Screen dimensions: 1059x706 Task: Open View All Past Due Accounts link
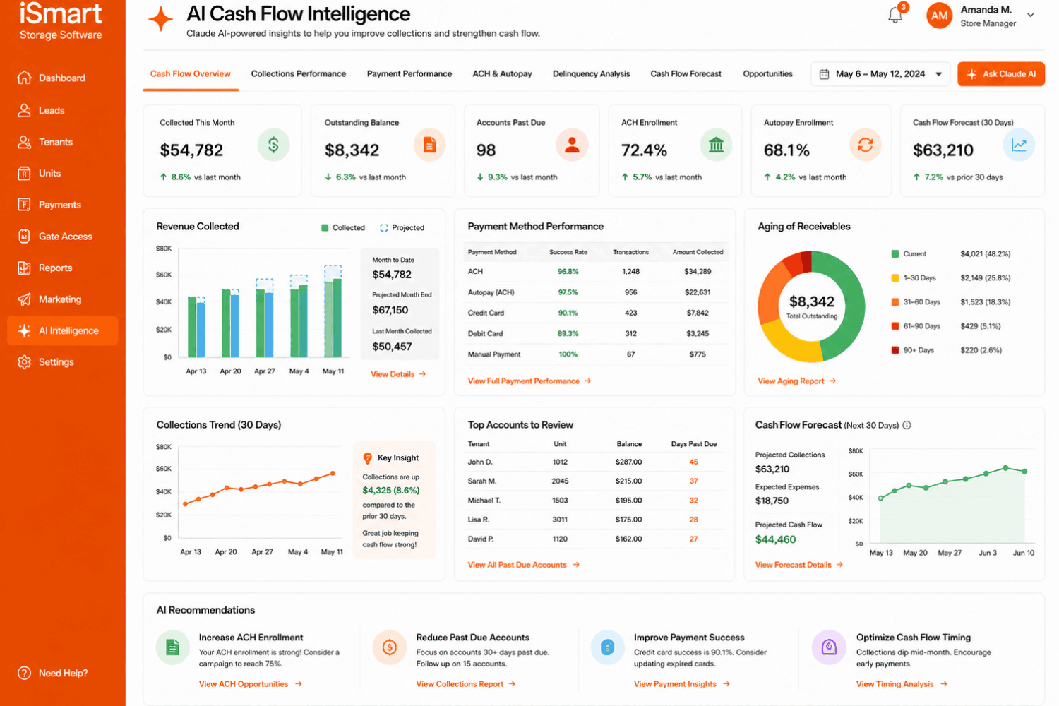[x=523, y=565]
